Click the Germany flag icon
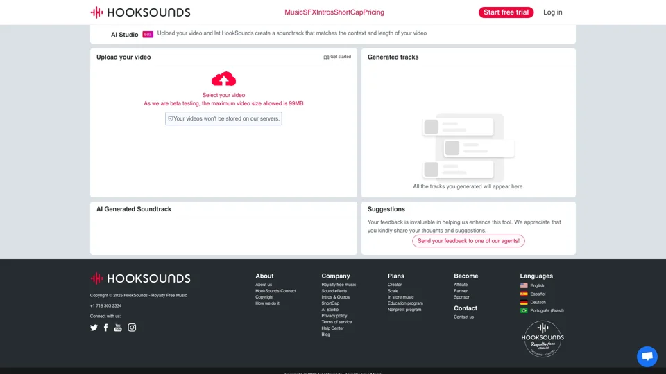The width and height of the screenshot is (666, 374). [524, 303]
